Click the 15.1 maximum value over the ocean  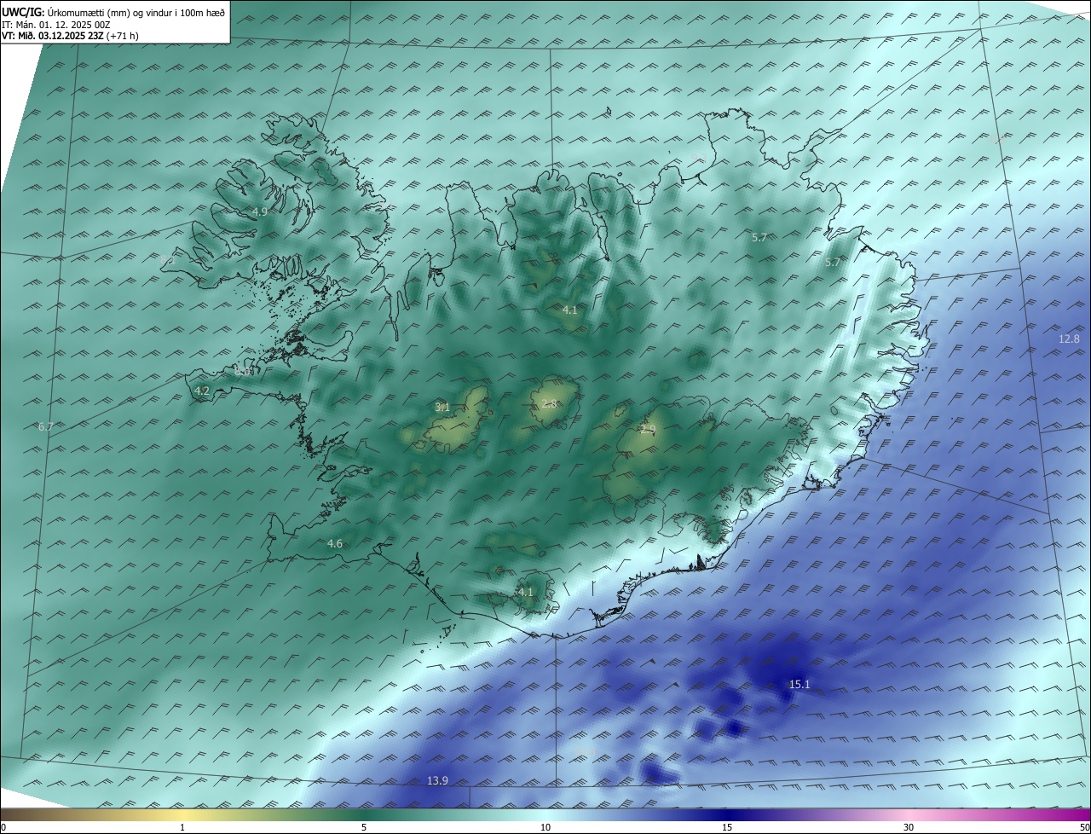[x=799, y=685]
